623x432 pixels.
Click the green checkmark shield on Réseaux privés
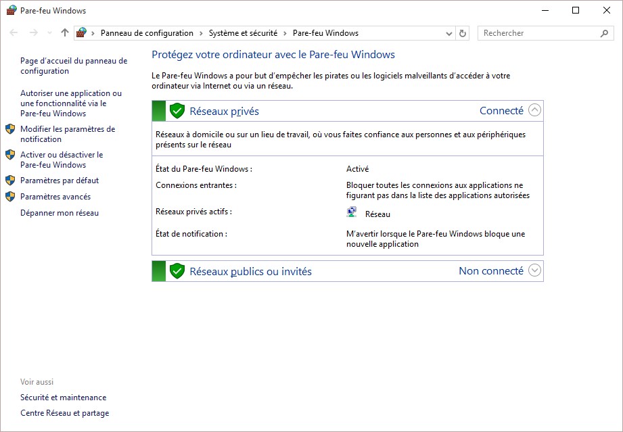click(x=177, y=110)
